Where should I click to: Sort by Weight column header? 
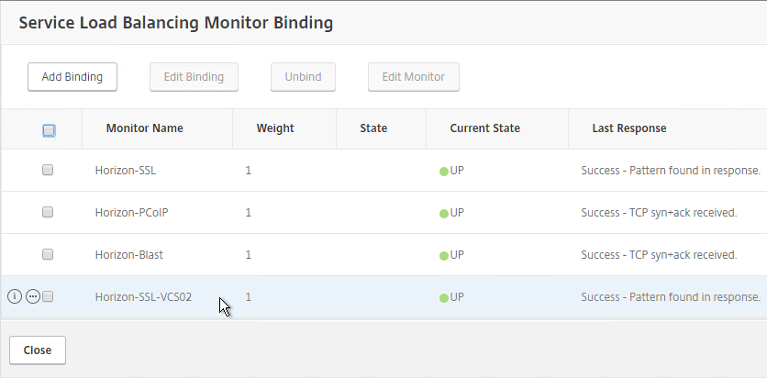point(275,128)
